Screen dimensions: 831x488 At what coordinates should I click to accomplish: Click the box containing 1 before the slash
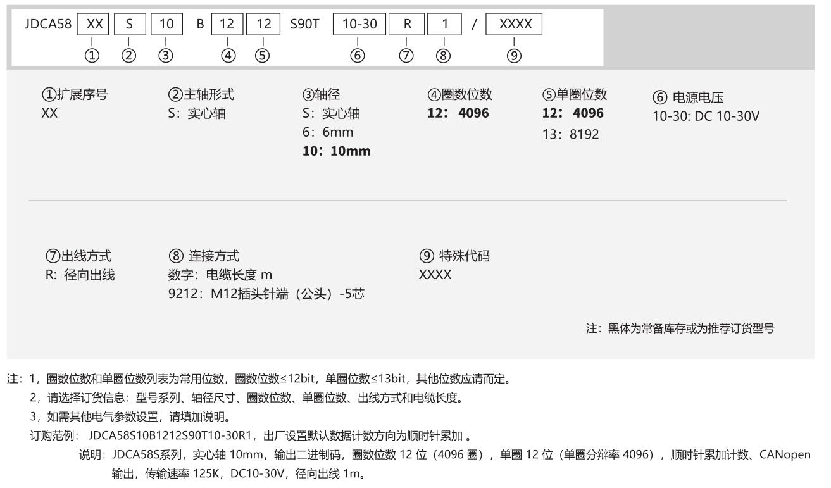[x=445, y=25]
